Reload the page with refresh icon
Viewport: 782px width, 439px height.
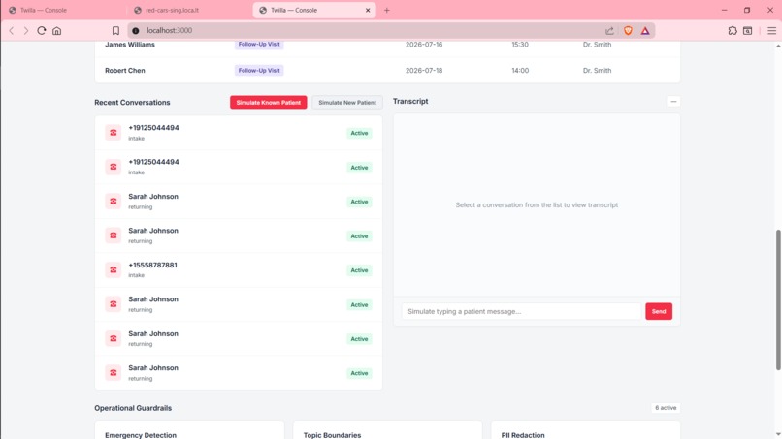(42, 30)
